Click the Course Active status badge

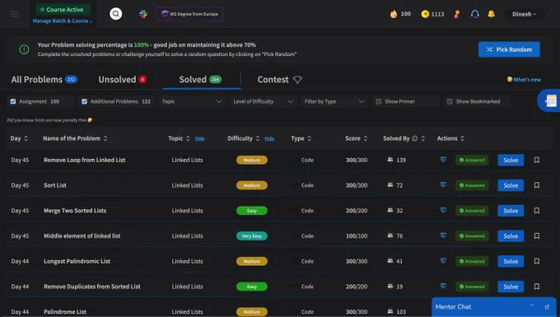(63, 9)
